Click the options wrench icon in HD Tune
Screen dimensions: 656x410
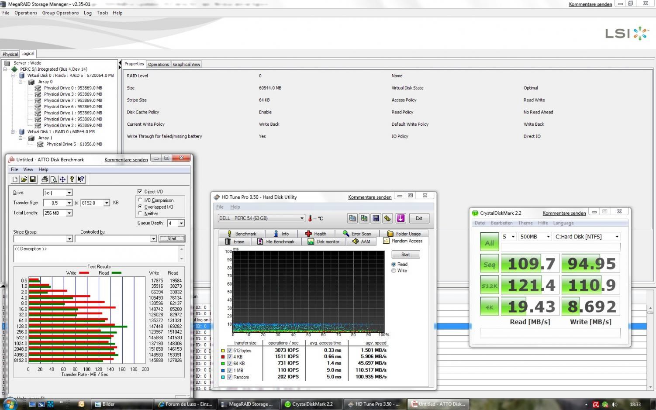387,218
